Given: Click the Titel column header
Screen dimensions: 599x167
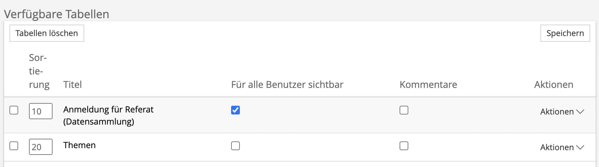Looking at the screenshot, I should coord(72,85).
